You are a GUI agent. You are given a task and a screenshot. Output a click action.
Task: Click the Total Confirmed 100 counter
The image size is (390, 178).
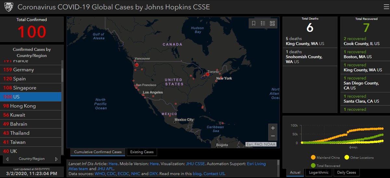[x=32, y=32]
